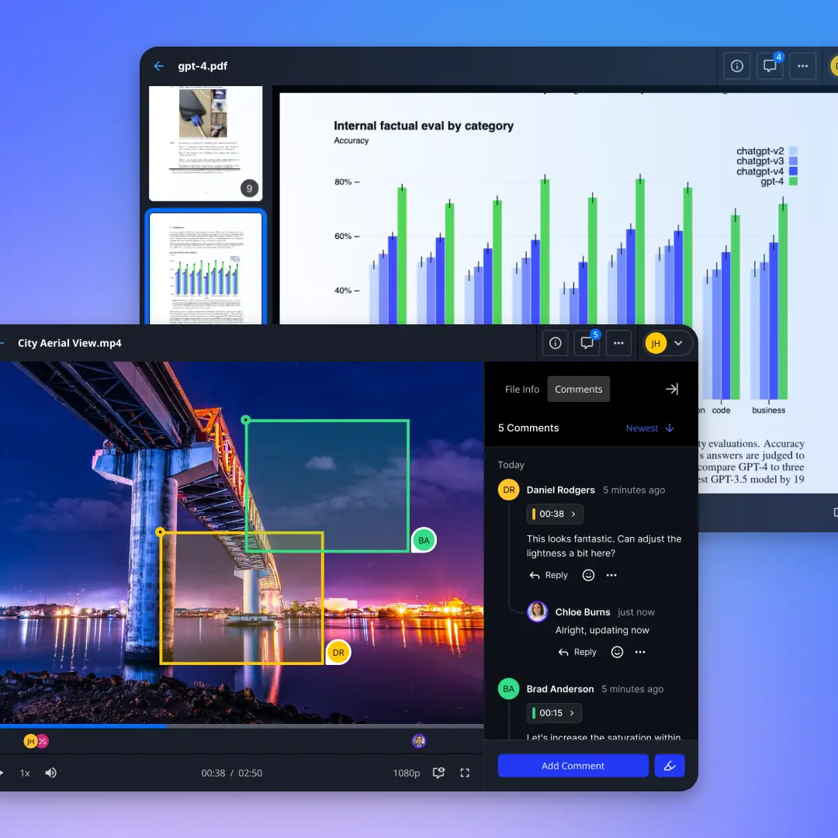The height and width of the screenshot is (838, 838).
Task: Open the comments icon showing 5 notifications
Action: pyautogui.click(x=587, y=343)
